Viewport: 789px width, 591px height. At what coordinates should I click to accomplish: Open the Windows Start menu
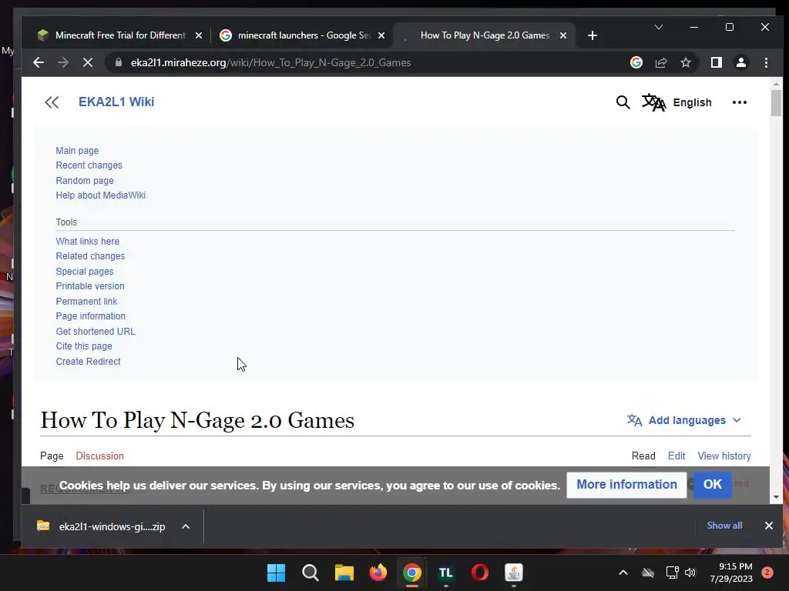[277, 573]
